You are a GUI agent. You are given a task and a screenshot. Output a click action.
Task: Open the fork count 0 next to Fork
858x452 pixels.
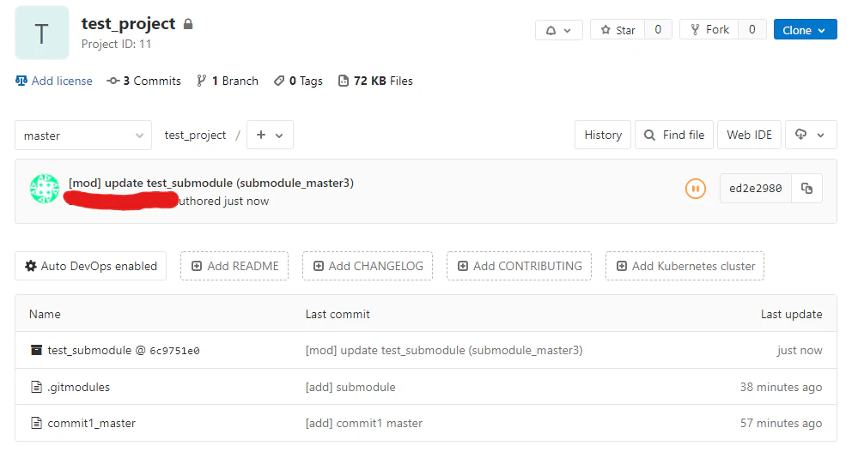752,29
